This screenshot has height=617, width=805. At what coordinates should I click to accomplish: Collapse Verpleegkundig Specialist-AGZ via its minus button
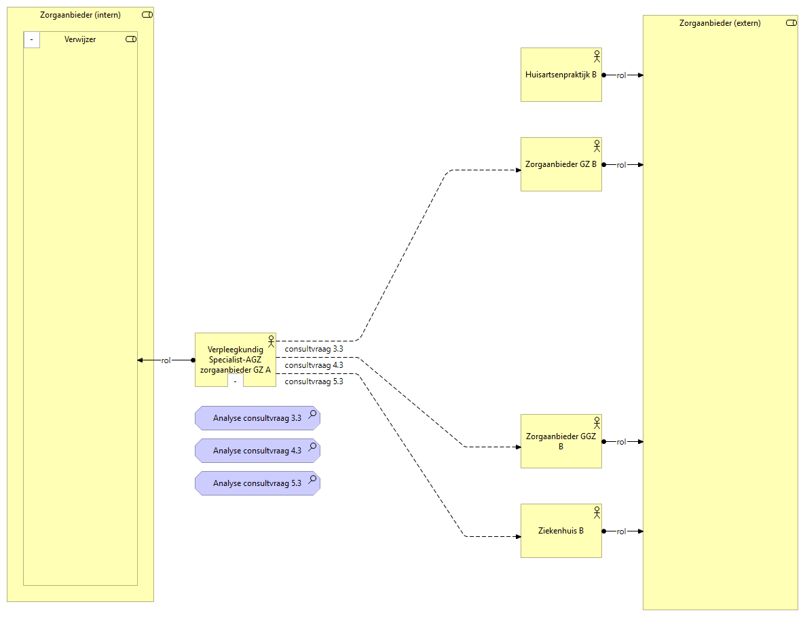[x=236, y=382]
